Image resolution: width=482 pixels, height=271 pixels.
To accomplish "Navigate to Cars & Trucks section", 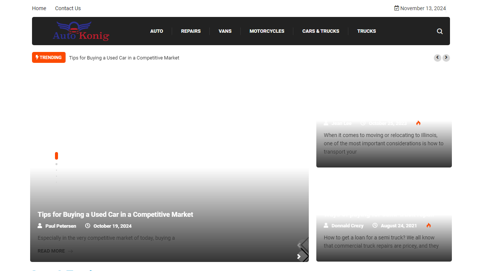I will (321, 31).
